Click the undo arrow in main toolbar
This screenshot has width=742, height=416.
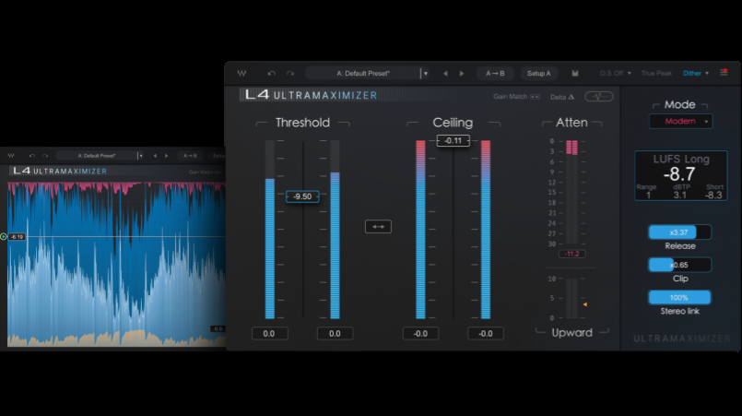(272, 73)
